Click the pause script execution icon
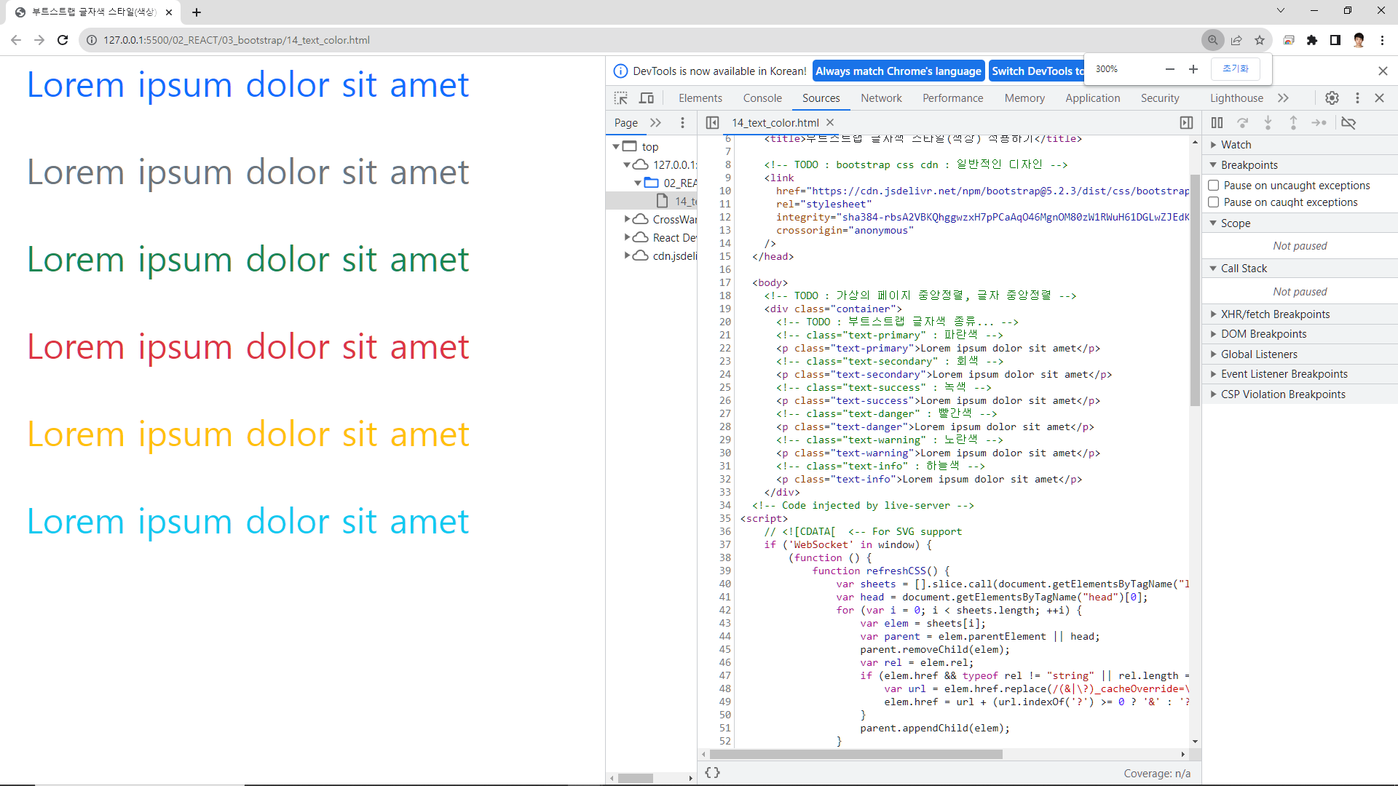Viewport: 1398px width, 786px height. click(1217, 123)
